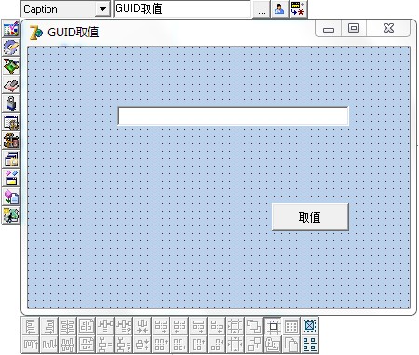
Task: Click the Align Horizontal Centers icon
Action: click(68, 326)
